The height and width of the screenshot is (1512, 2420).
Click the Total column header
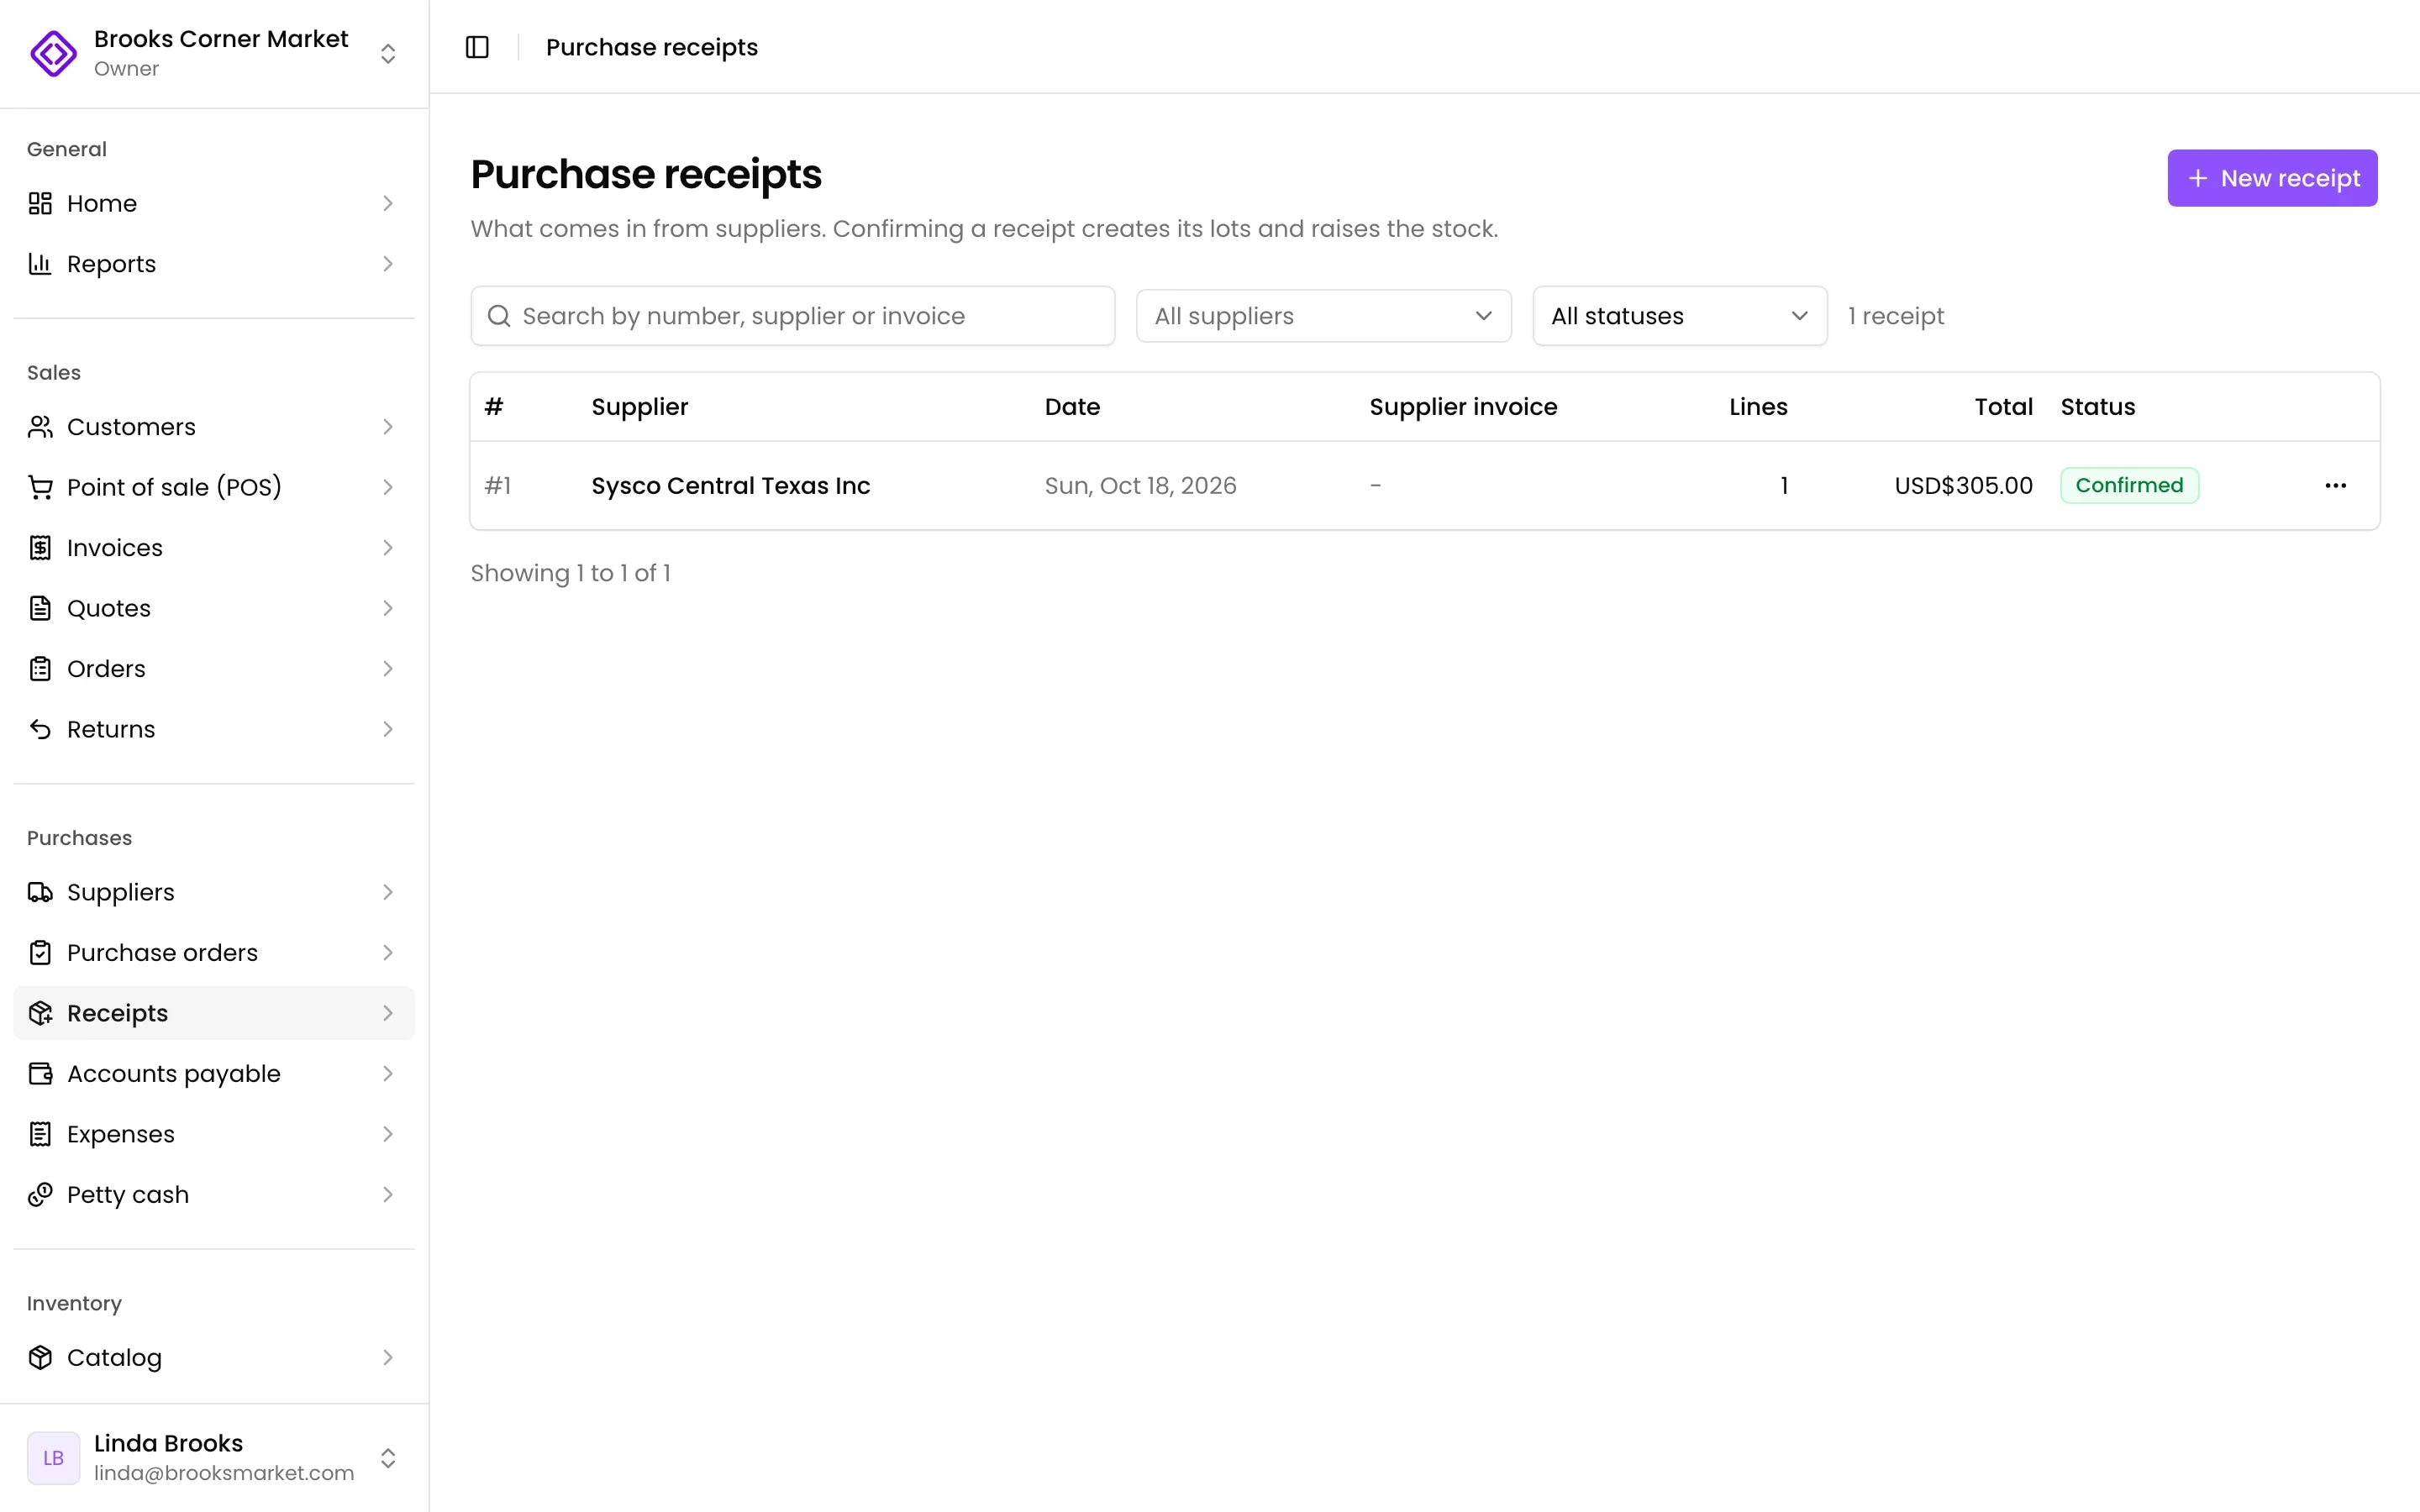click(x=2003, y=407)
